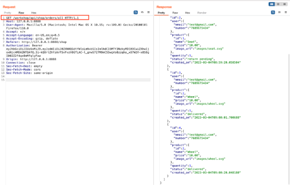The width and height of the screenshot is (290, 185).
Task: Click the Sec-Fetch-Mode: cors header
Action: (23, 70)
